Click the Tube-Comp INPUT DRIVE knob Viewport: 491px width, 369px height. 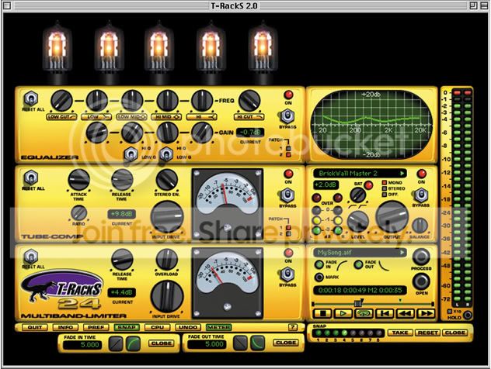(166, 218)
